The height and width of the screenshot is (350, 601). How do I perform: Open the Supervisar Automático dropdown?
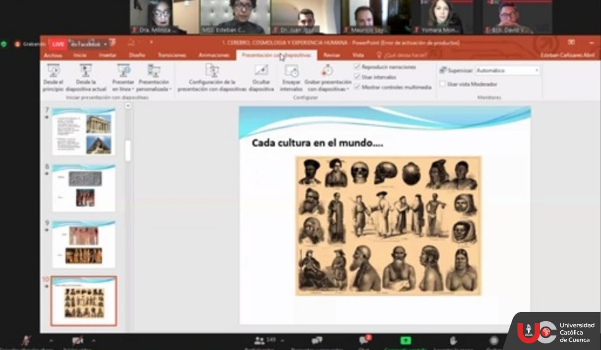(508, 70)
